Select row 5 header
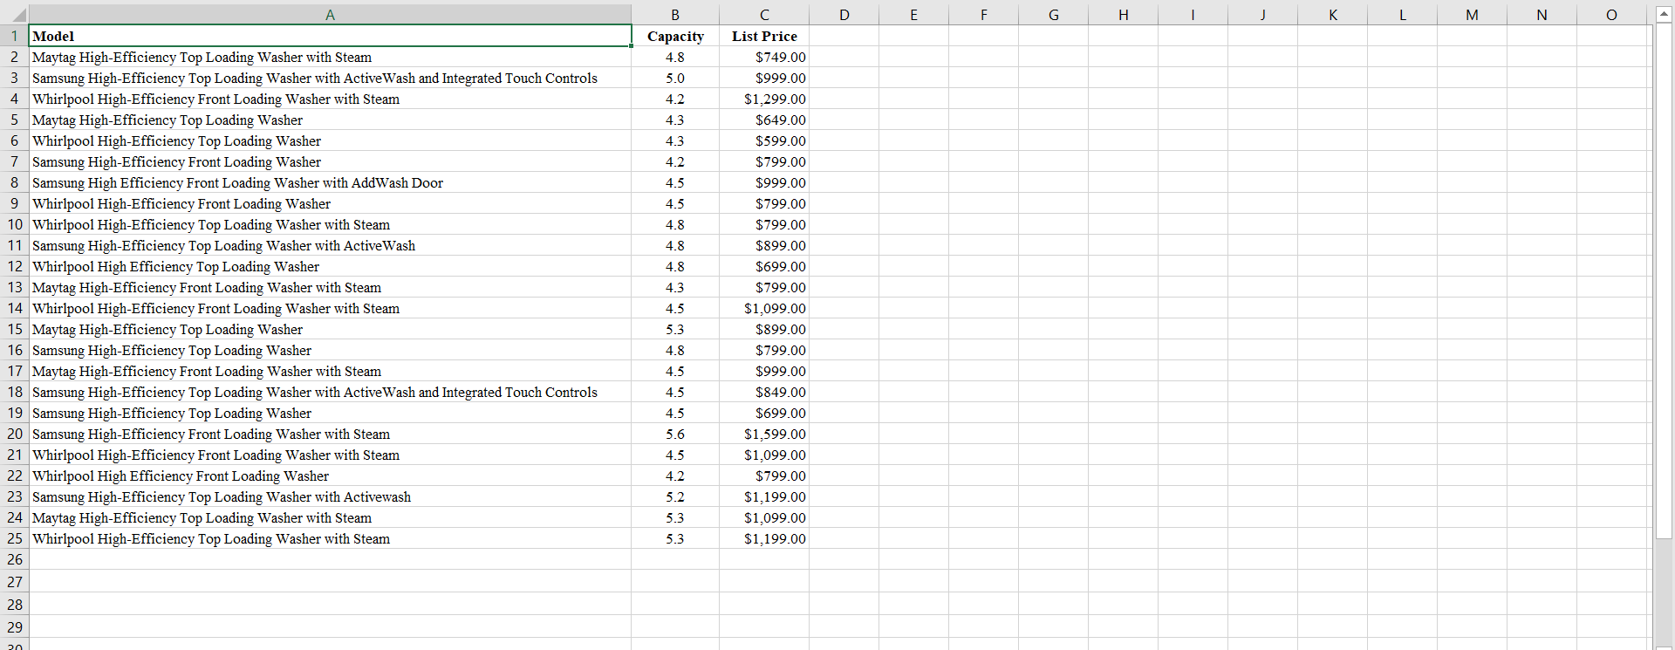The image size is (1675, 650). pyautogui.click(x=15, y=120)
